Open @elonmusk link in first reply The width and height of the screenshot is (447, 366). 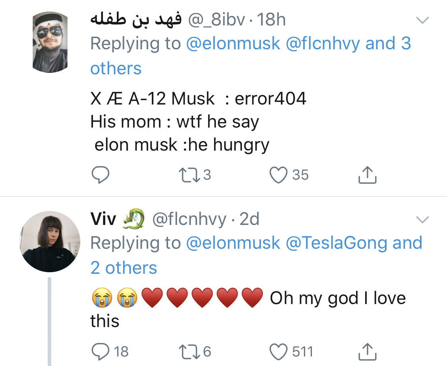pyautogui.click(x=233, y=44)
